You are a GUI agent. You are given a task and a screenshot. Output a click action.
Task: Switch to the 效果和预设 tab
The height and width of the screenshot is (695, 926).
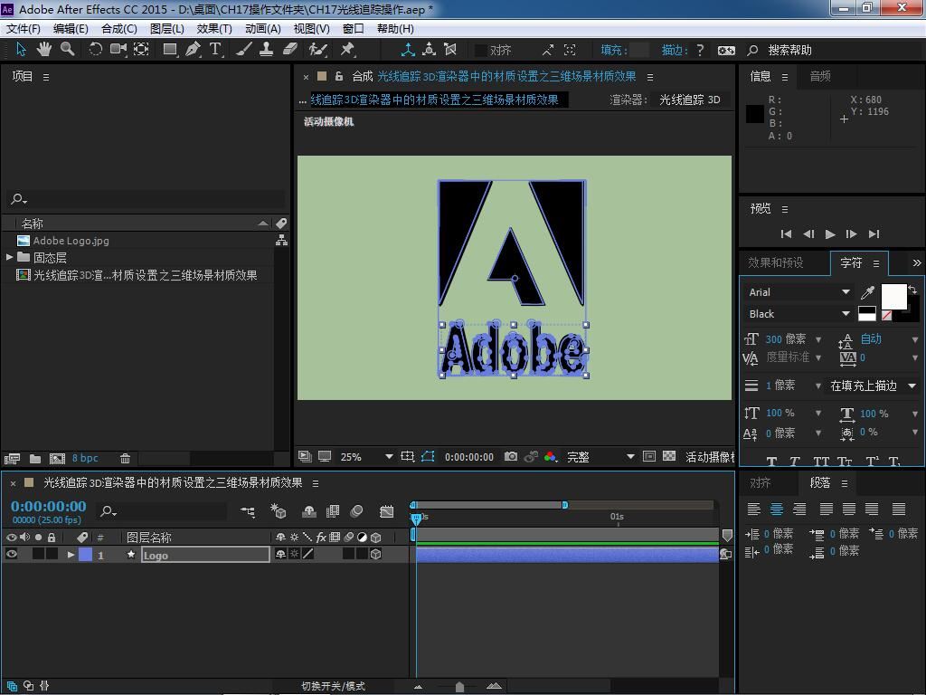click(775, 262)
